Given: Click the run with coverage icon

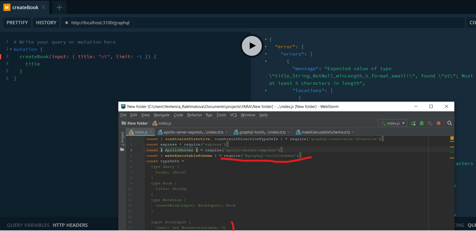Looking at the screenshot, I should (x=430, y=123).
